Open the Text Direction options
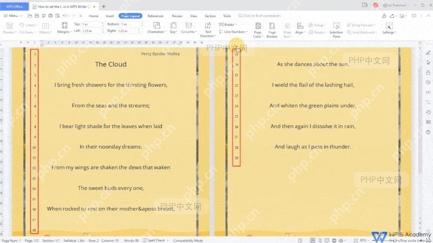Image resolution: width=433 pixels, height=243 pixels. pos(208,30)
